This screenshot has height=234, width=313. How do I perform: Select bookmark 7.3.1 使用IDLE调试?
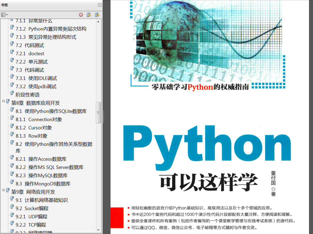[36, 78]
